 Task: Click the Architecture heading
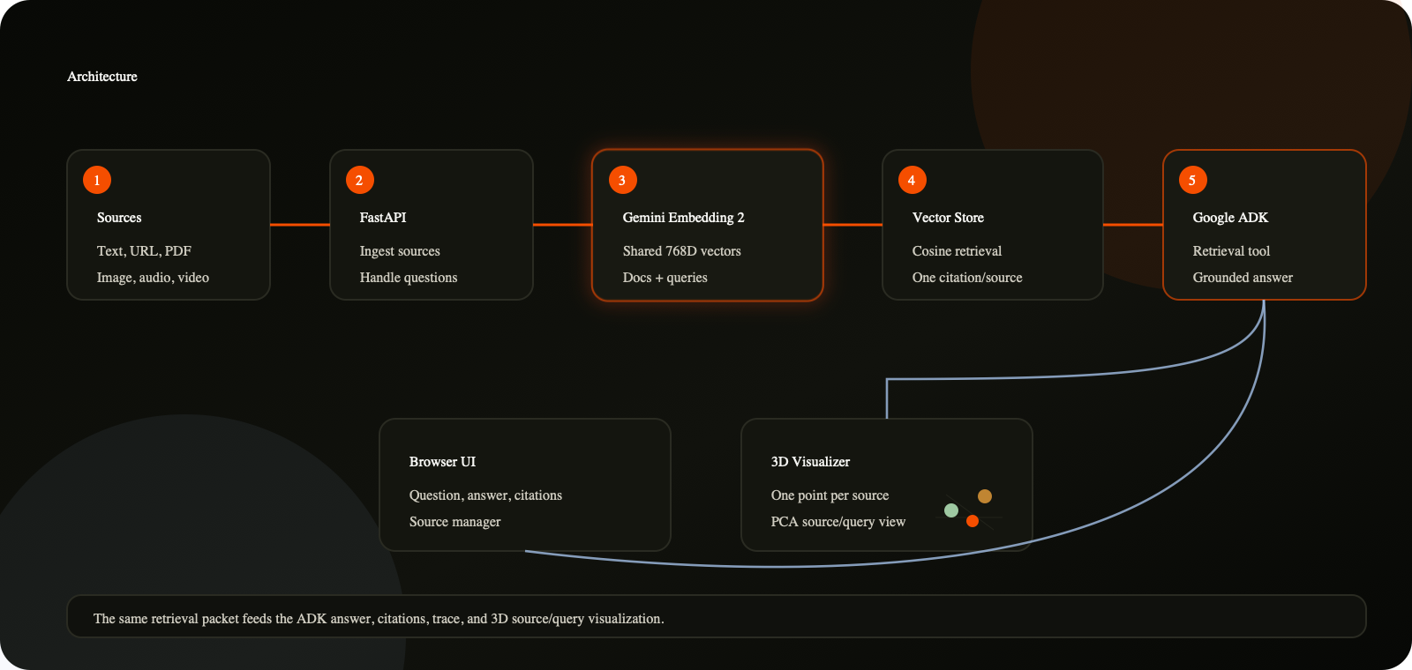coord(102,77)
